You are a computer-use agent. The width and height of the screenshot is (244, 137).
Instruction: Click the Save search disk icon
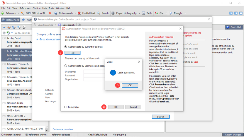tap(60, 25)
